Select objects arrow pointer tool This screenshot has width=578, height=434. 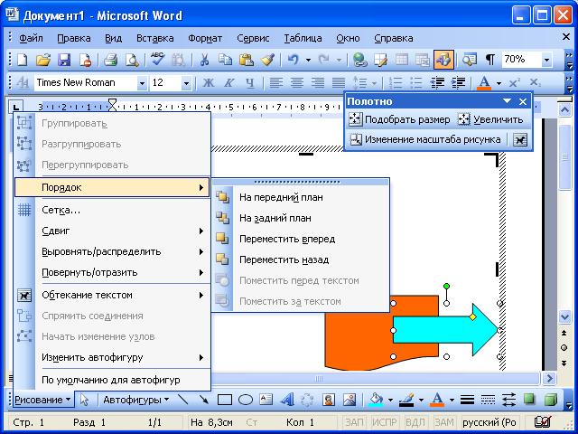pyautogui.click(x=84, y=400)
